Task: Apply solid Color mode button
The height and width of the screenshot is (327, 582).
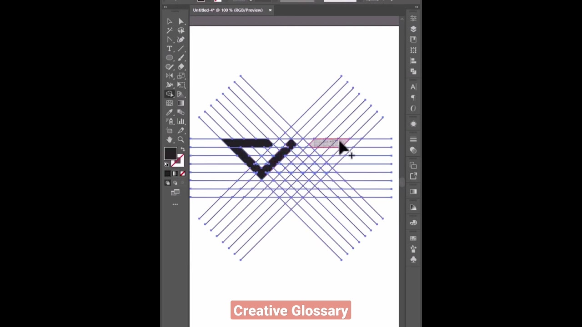Action: tap(167, 173)
